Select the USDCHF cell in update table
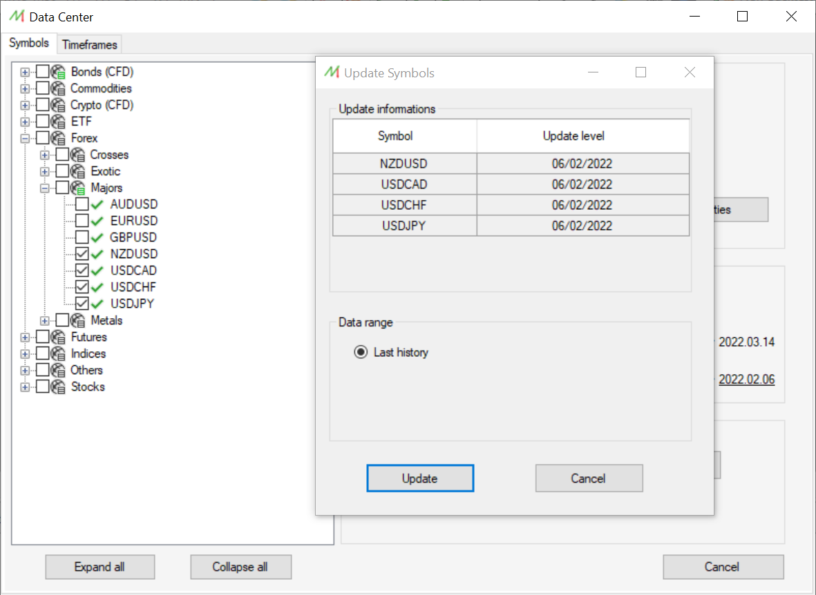The height and width of the screenshot is (595, 816). coord(404,205)
